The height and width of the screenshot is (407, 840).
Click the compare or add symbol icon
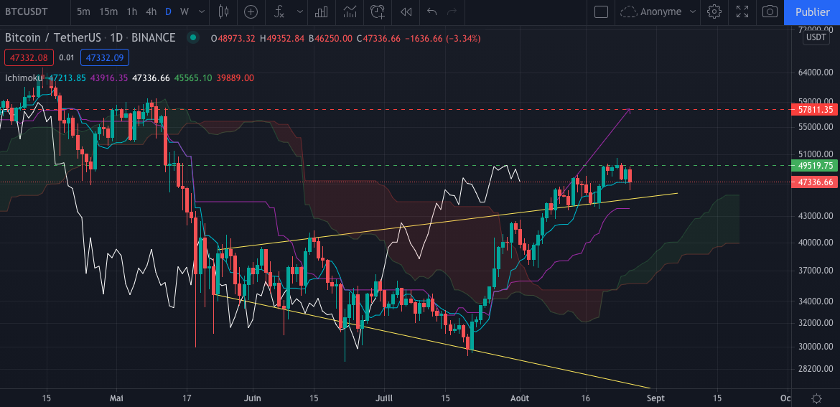[251, 11]
